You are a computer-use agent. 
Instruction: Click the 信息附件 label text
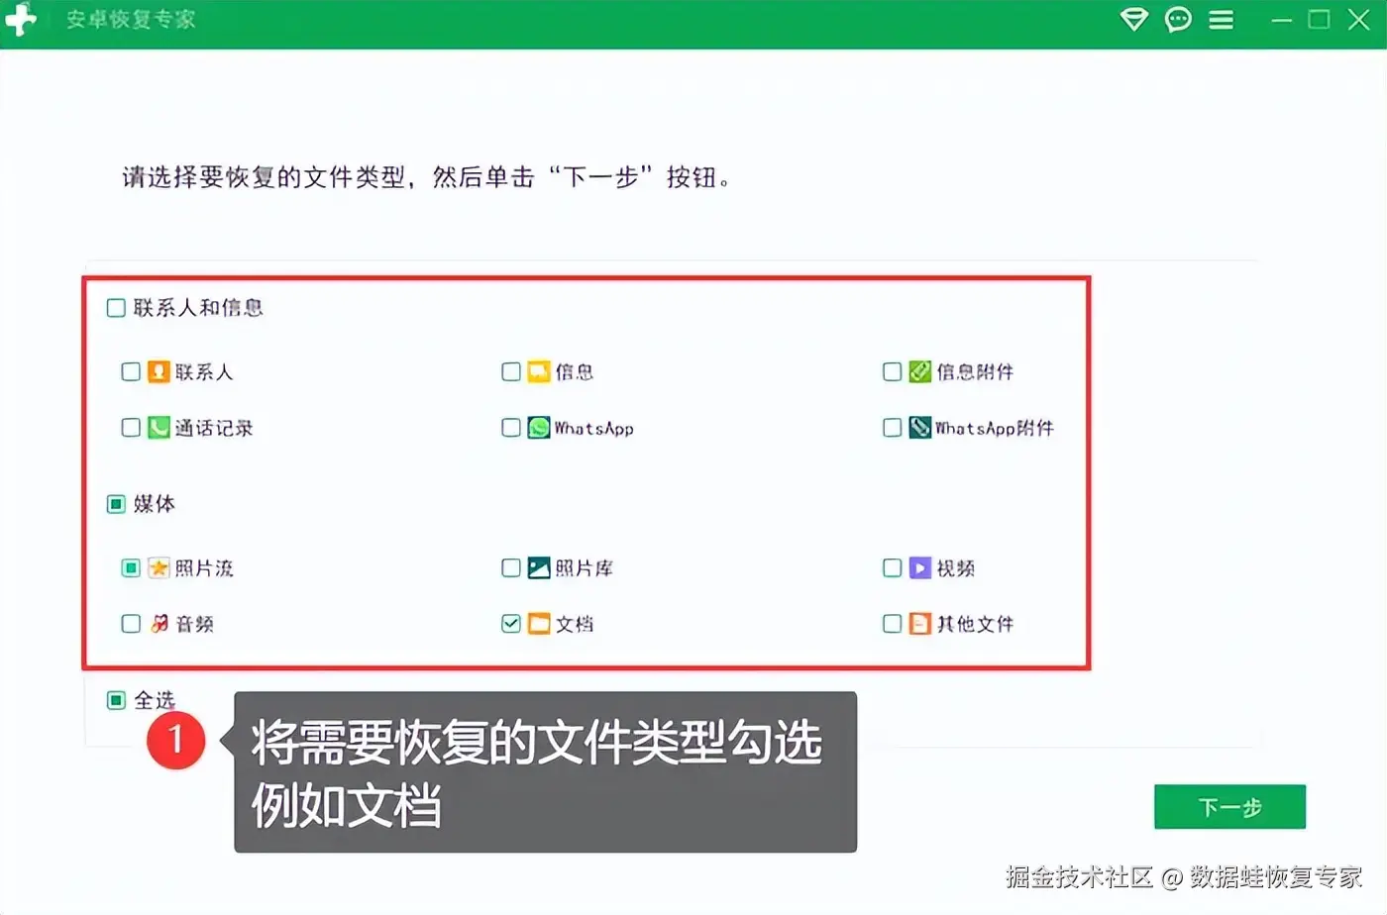point(975,371)
